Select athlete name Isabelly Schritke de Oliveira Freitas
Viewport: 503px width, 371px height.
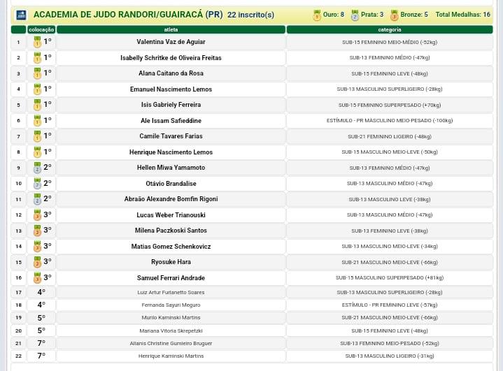[x=171, y=58]
